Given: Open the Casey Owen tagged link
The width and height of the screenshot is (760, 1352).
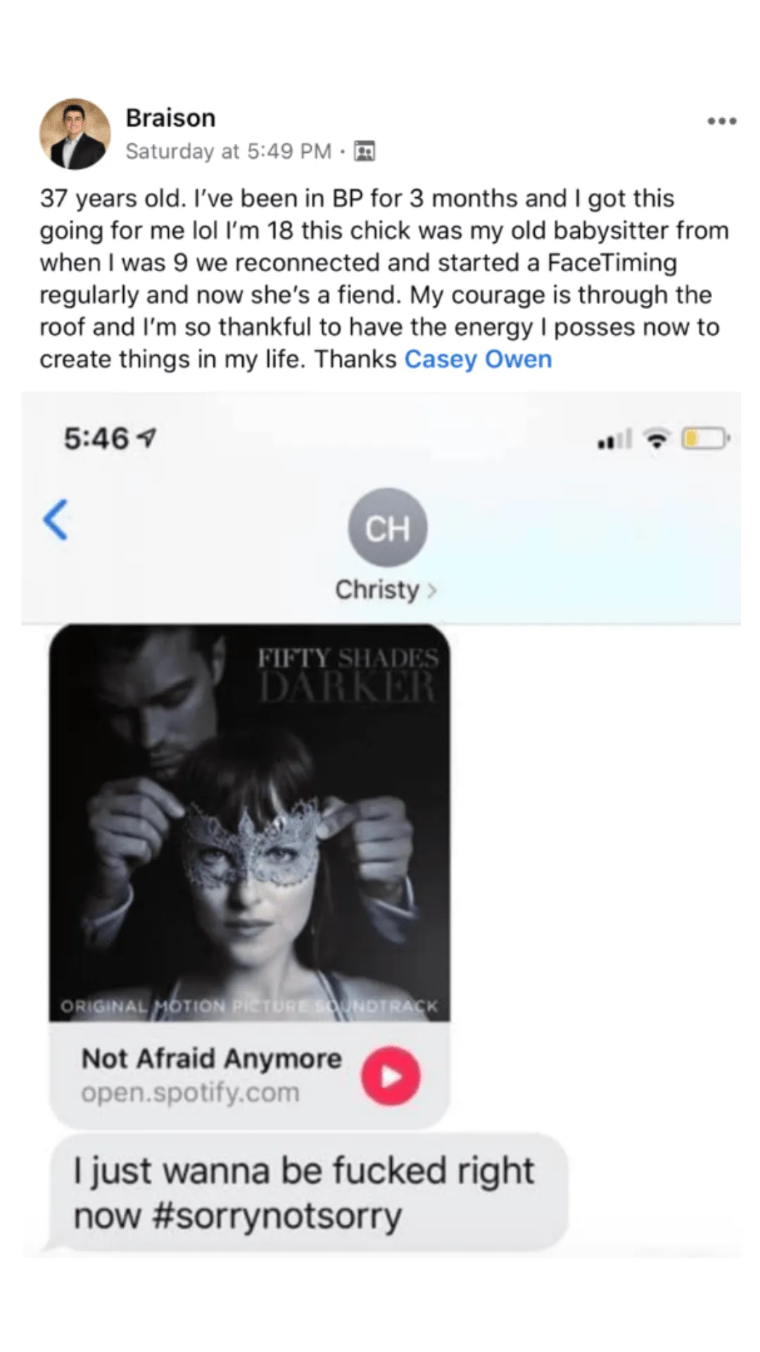Looking at the screenshot, I should point(478,359).
